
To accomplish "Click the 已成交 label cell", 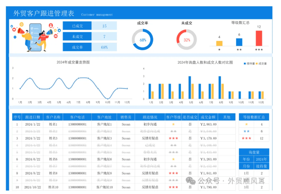I will [x=77, y=26].
